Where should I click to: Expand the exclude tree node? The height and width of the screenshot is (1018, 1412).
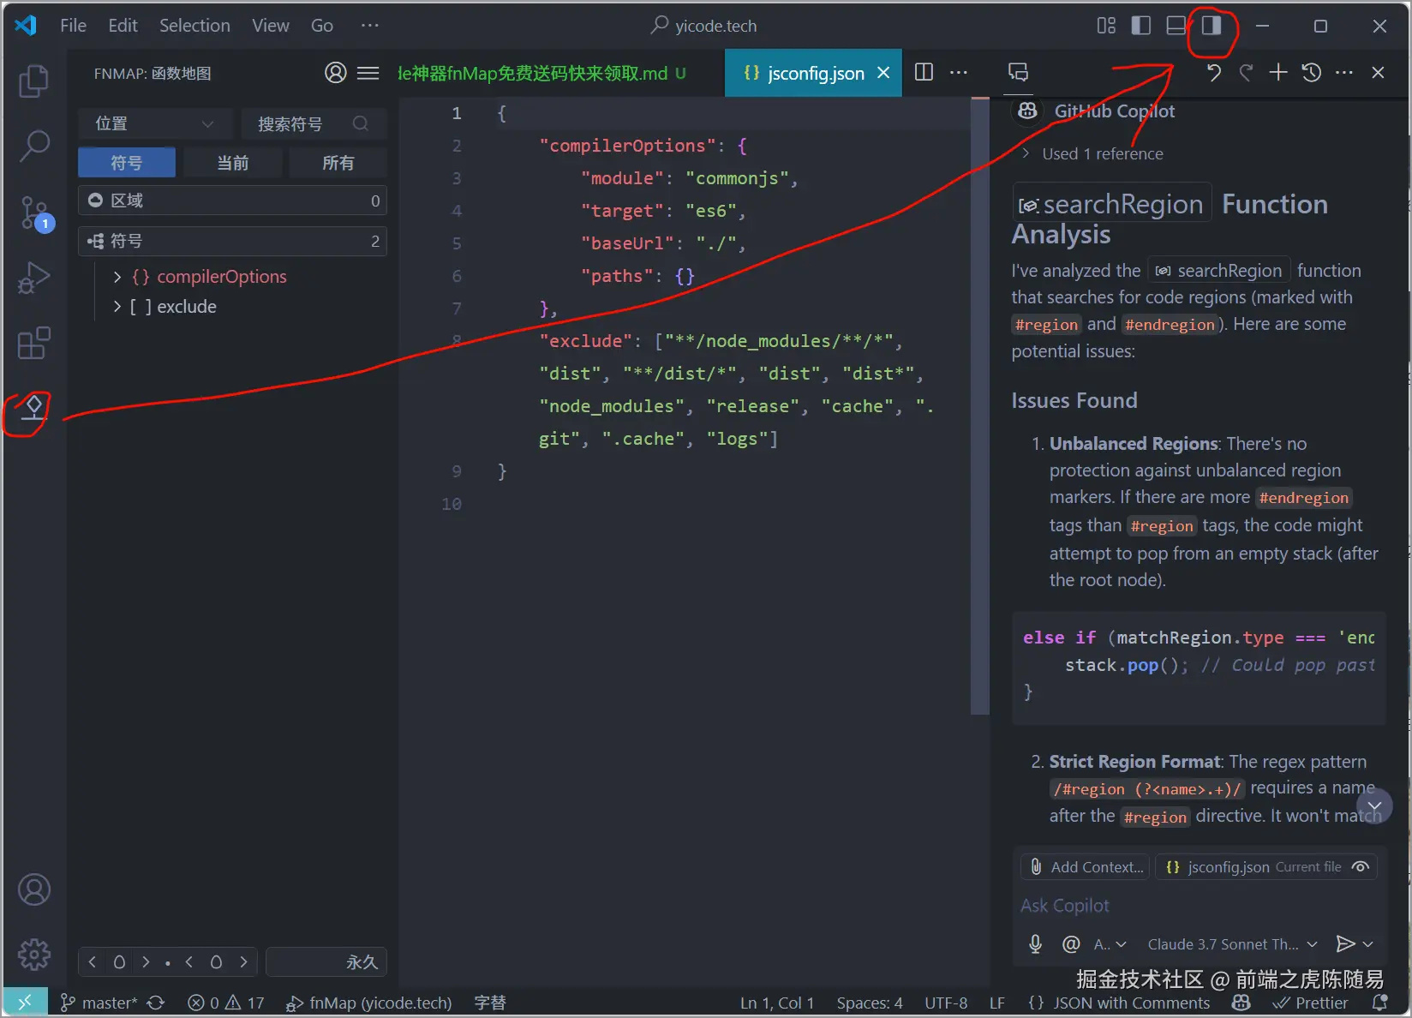(x=117, y=307)
